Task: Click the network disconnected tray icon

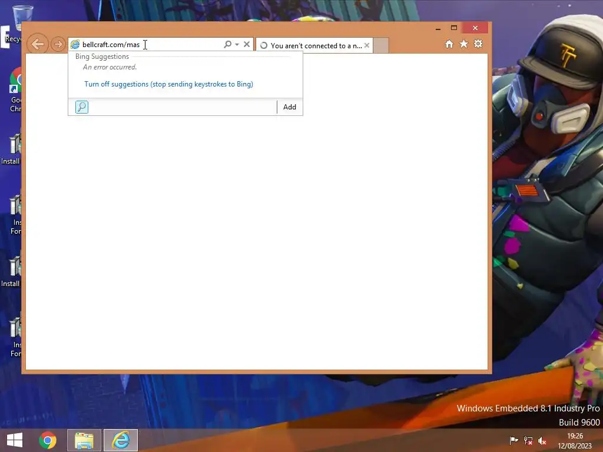Action: (x=528, y=440)
